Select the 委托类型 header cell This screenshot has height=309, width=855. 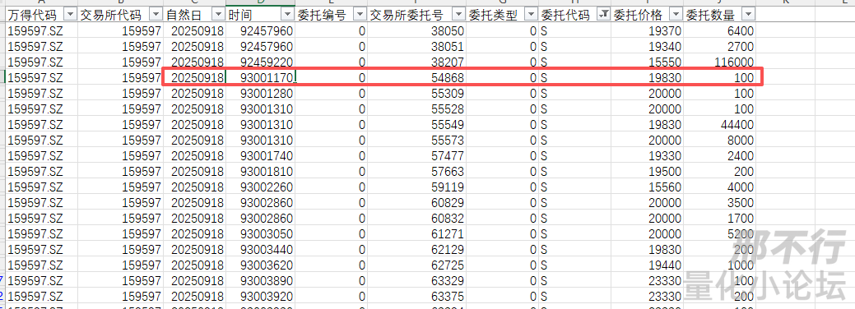pos(502,15)
